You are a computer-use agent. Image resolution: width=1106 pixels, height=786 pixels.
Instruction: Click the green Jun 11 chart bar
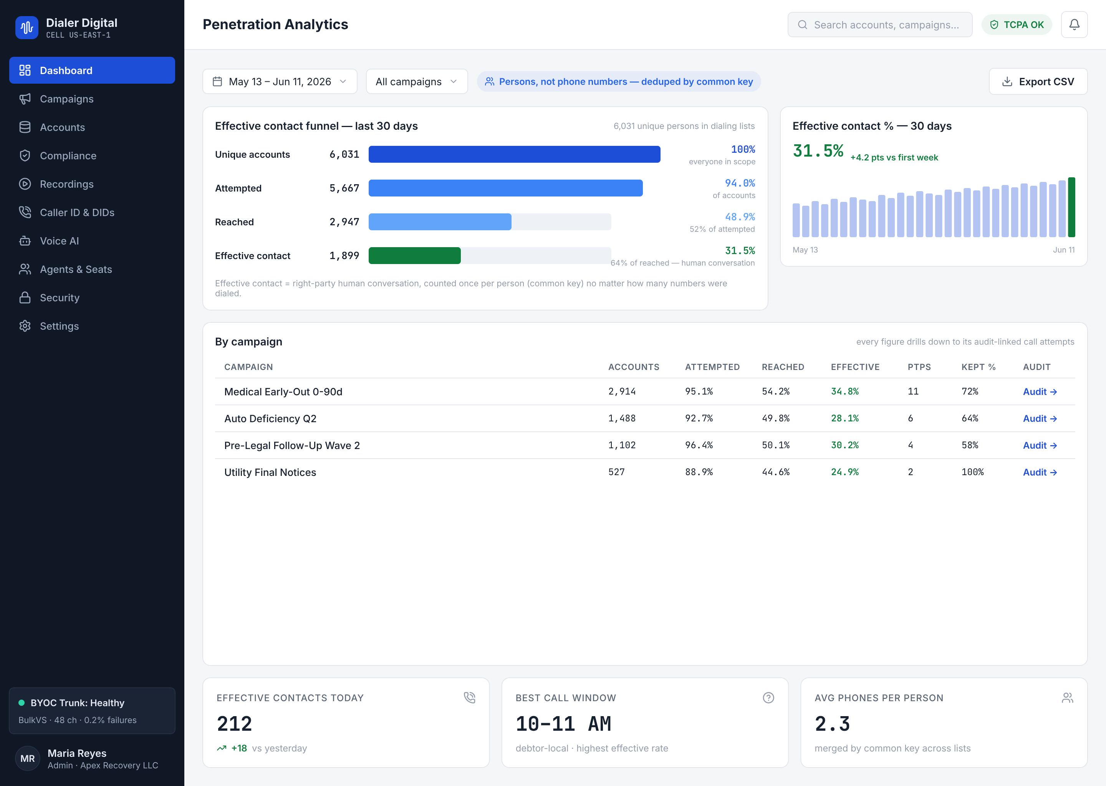click(1071, 207)
